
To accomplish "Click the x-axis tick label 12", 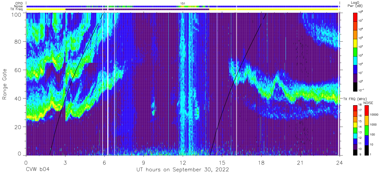I will (x=183, y=162).
